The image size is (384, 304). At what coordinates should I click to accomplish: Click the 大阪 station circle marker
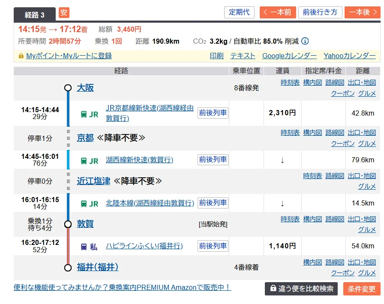pyautogui.click(x=68, y=88)
